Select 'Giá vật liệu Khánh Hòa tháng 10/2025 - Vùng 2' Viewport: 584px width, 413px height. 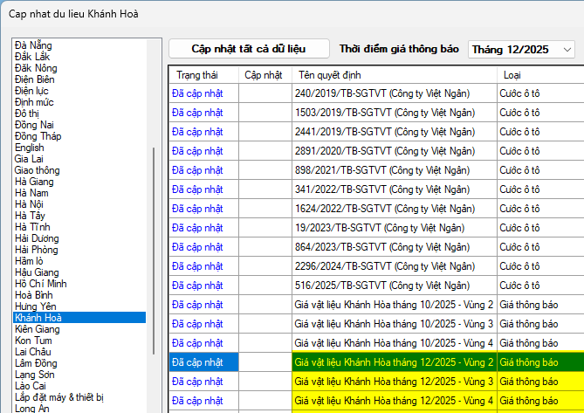coord(394,305)
